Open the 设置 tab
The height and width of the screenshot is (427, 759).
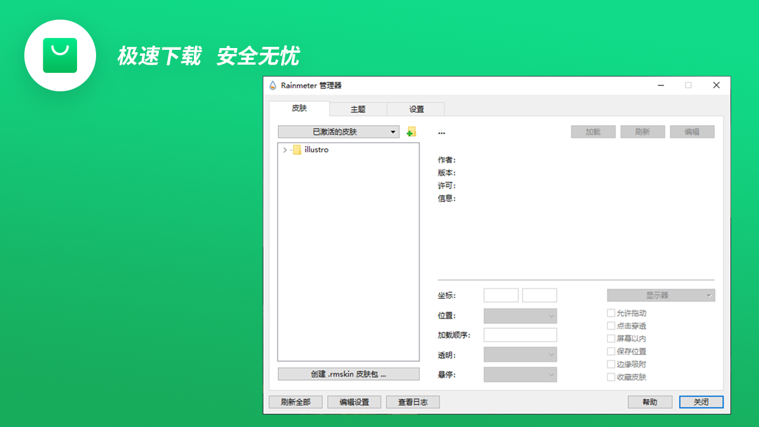click(x=416, y=109)
